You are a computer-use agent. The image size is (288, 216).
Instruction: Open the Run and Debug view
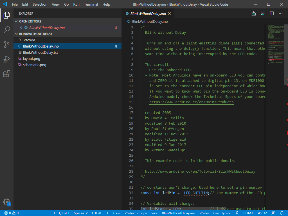pyautogui.click(x=7, y=59)
